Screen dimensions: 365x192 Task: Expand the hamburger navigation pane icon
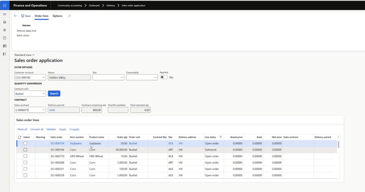click(x=5, y=14)
